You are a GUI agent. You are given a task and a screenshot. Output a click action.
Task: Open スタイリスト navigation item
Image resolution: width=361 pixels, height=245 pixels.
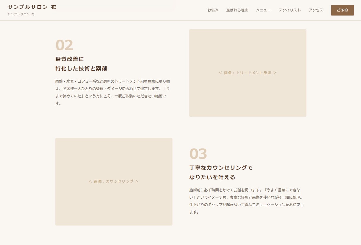290,10
